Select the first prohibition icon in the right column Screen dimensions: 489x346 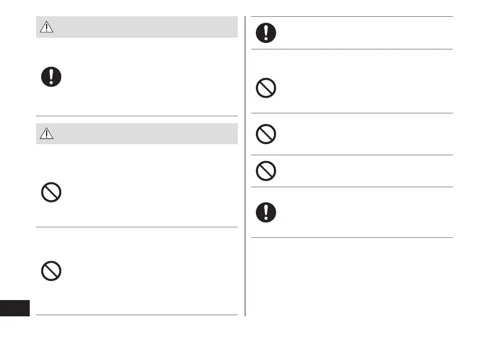pos(266,88)
